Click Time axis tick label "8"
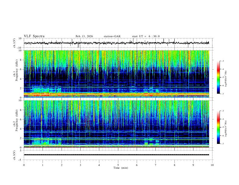 coord(174,165)
